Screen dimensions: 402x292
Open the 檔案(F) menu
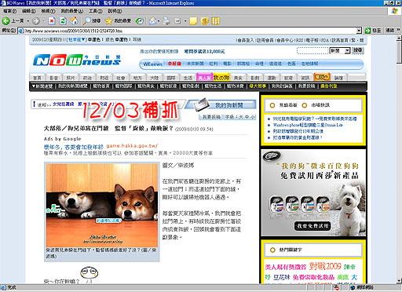[x=9, y=11]
